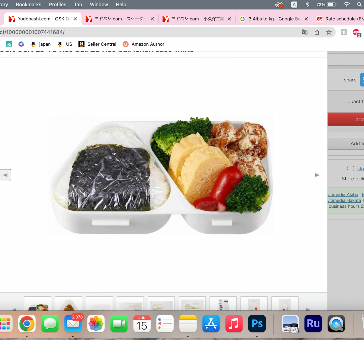
Task: Click the Multimedia Akiba store link
Action: click(x=343, y=194)
